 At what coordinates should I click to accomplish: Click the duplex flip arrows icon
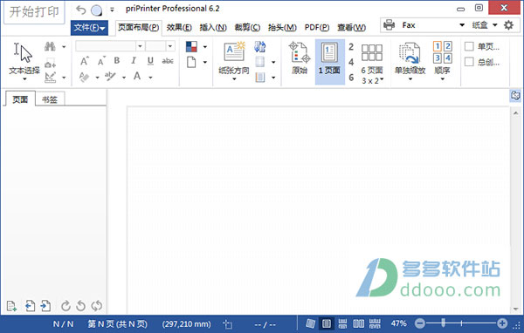(x=260, y=47)
